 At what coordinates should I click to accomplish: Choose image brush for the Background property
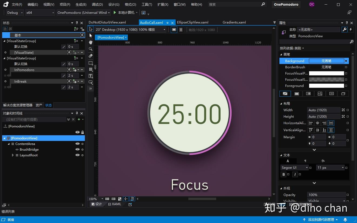[x=320, y=93]
